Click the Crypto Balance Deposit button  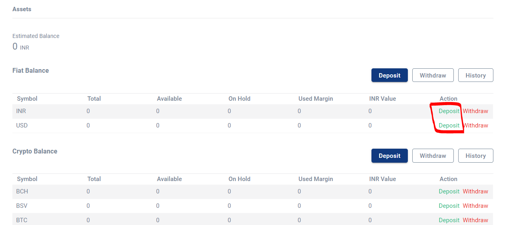[x=389, y=156]
